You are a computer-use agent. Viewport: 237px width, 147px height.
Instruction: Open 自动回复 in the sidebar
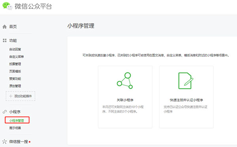(x=15, y=49)
